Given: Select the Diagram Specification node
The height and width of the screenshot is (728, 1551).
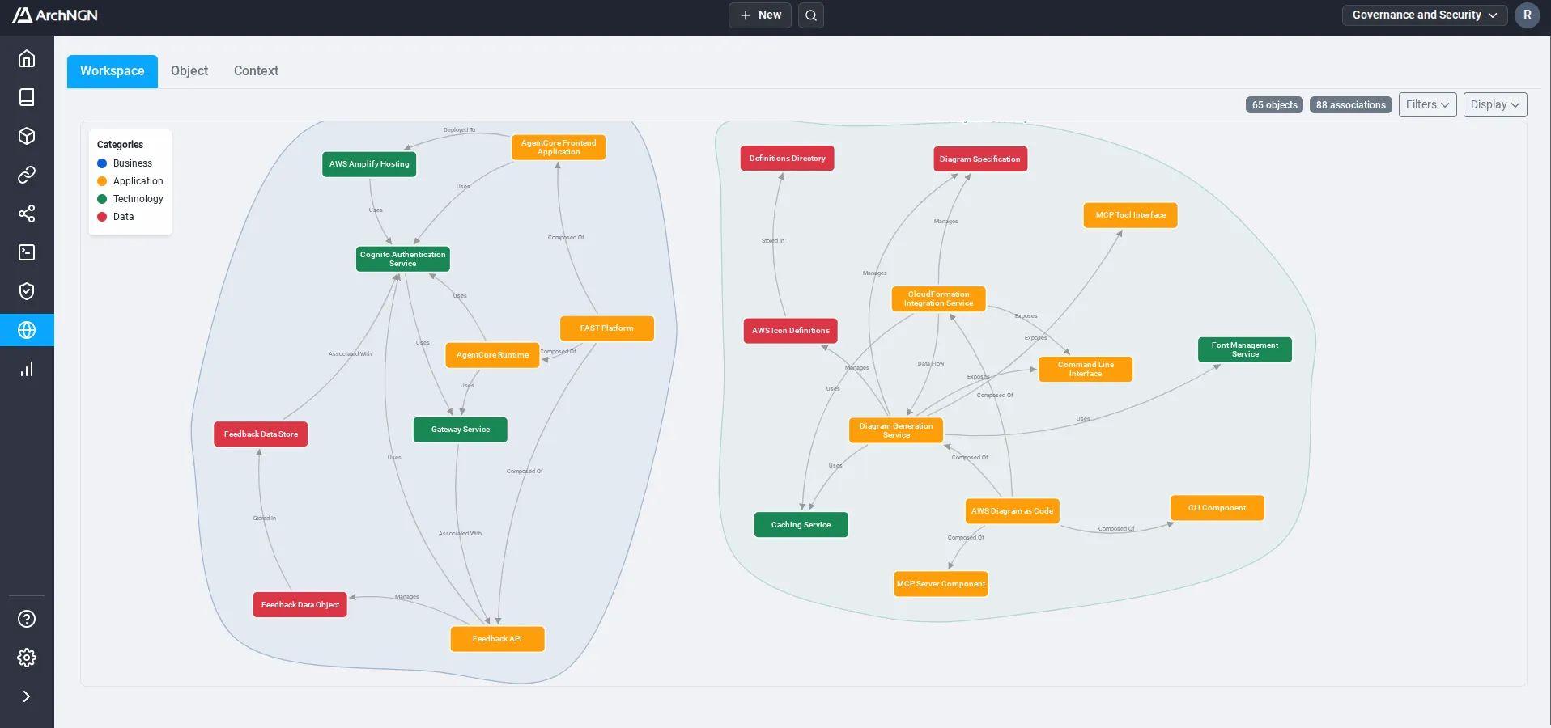Looking at the screenshot, I should (980, 159).
